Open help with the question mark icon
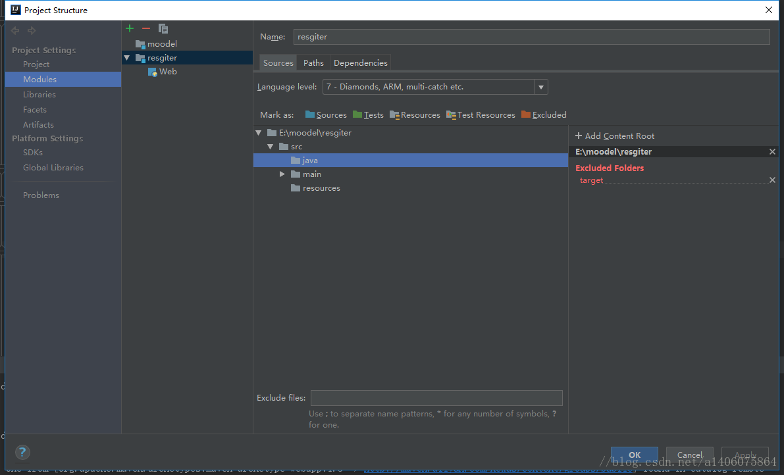The height and width of the screenshot is (475, 784). pyautogui.click(x=22, y=452)
